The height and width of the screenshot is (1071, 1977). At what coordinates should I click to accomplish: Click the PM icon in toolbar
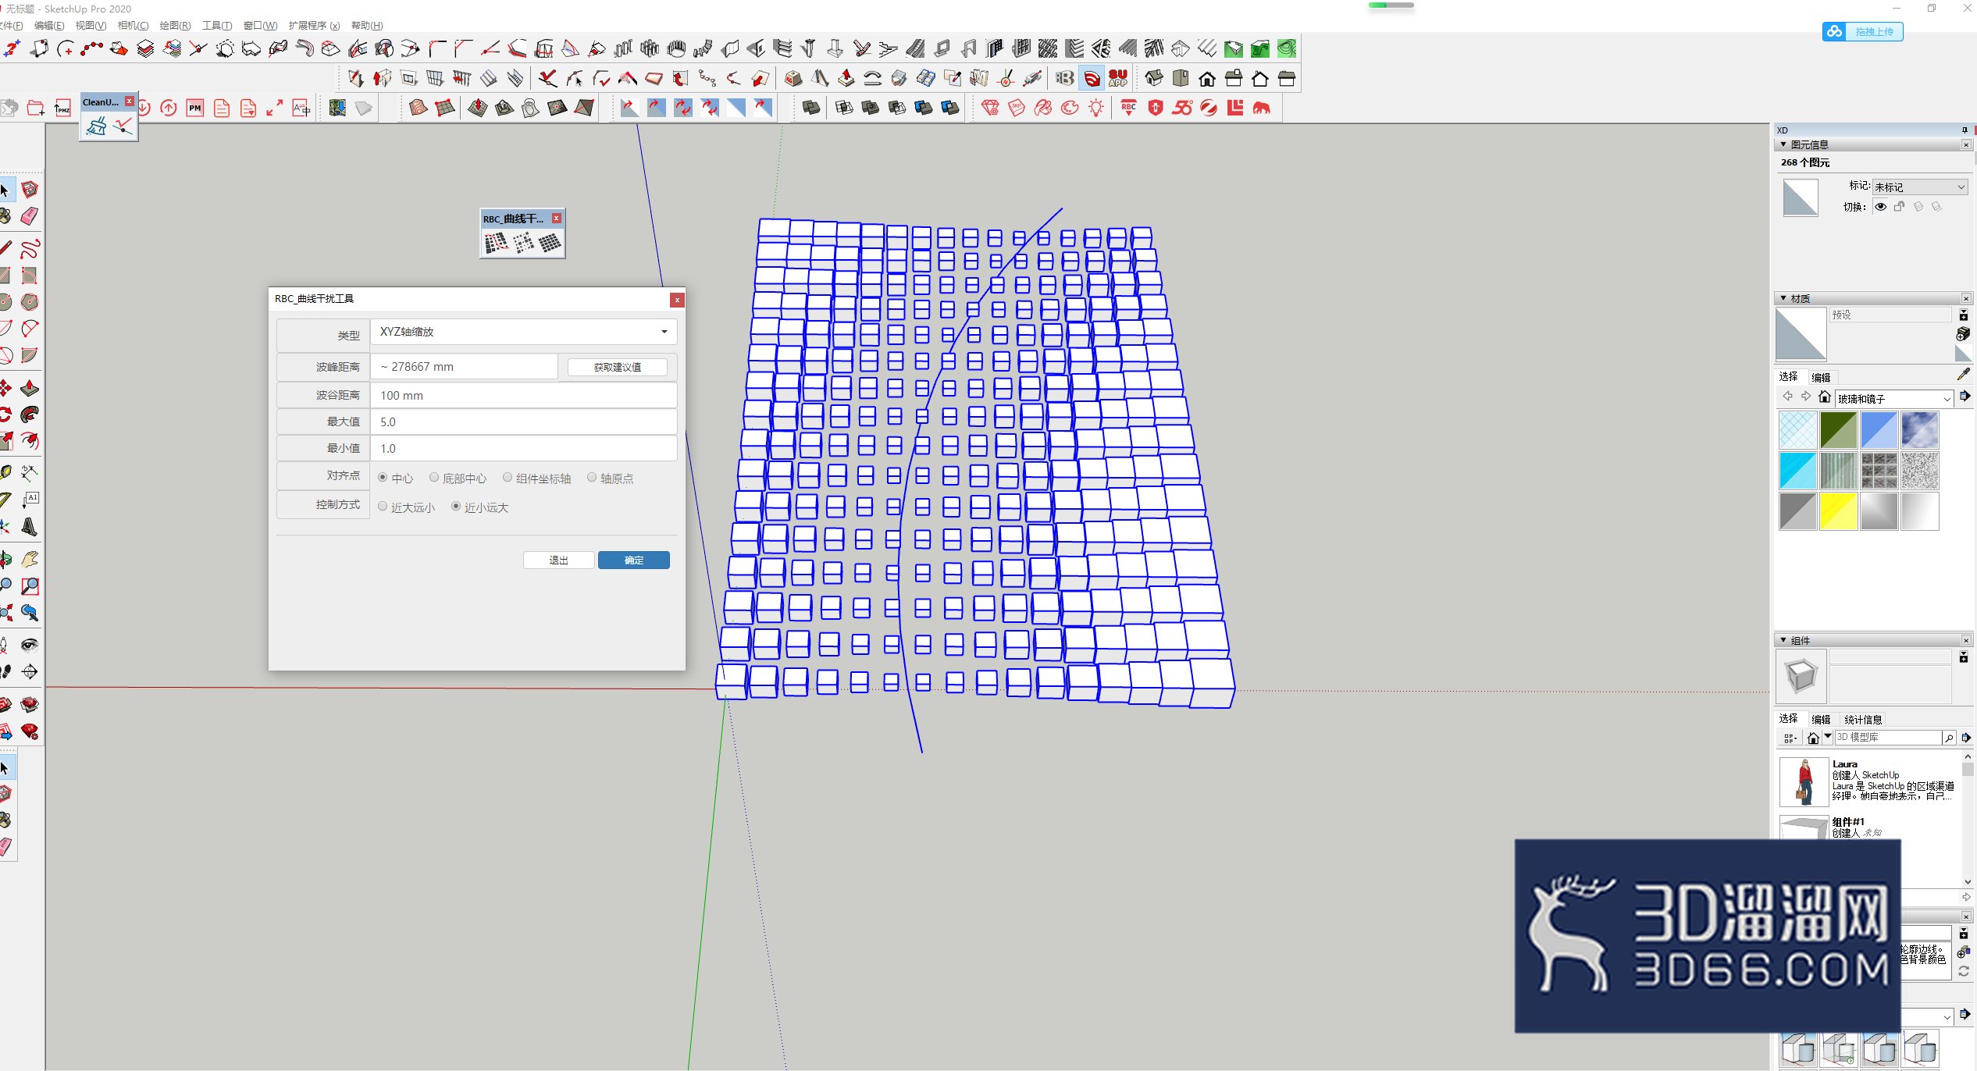(195, 109)
